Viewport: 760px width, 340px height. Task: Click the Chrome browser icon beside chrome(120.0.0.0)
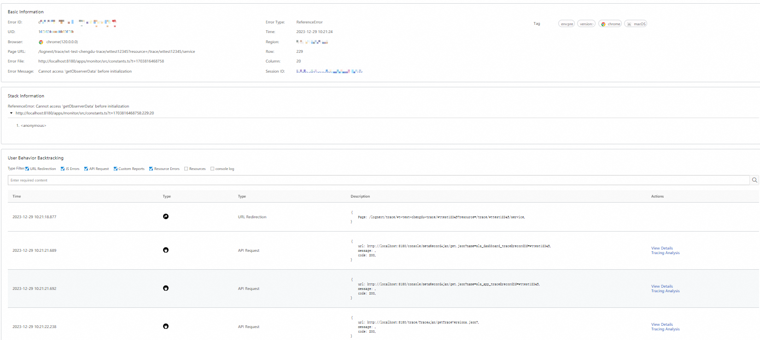pos(41,42)
